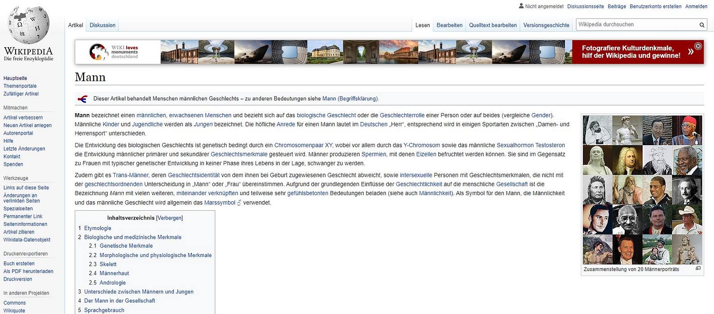The width and height of the screenshot is (714, 314).
Task: Open the Mann (Begriffsklärung) link
Action: click(x=350, y=99)
